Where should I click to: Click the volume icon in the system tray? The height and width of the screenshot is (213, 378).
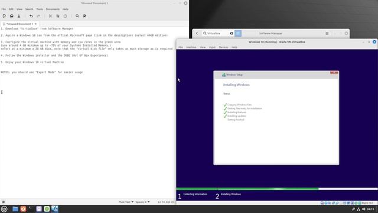pos(364,209)
